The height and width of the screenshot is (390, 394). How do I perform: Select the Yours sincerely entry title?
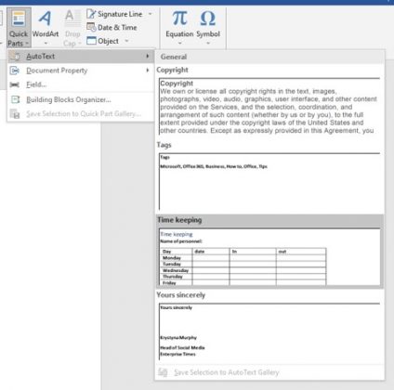[x=180, y=295]
